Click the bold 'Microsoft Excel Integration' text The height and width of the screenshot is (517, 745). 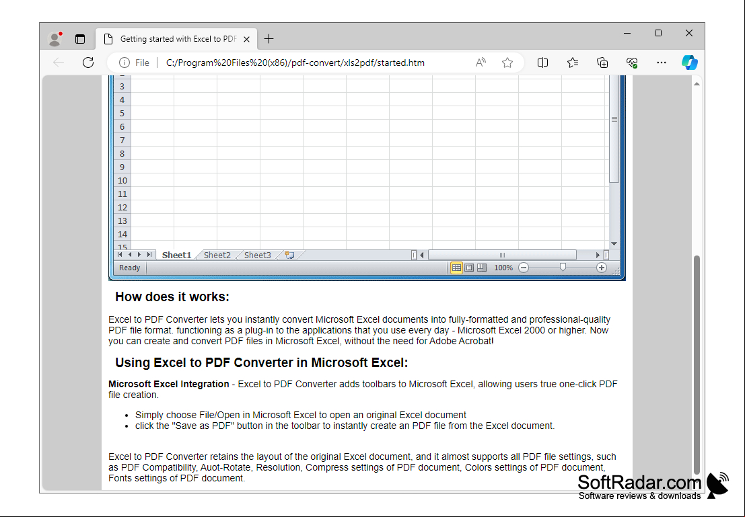[x=169, y=384]
